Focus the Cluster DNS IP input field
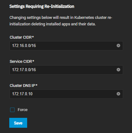The height and width of the screenshot is (133, 132). (x=66, y=94)
